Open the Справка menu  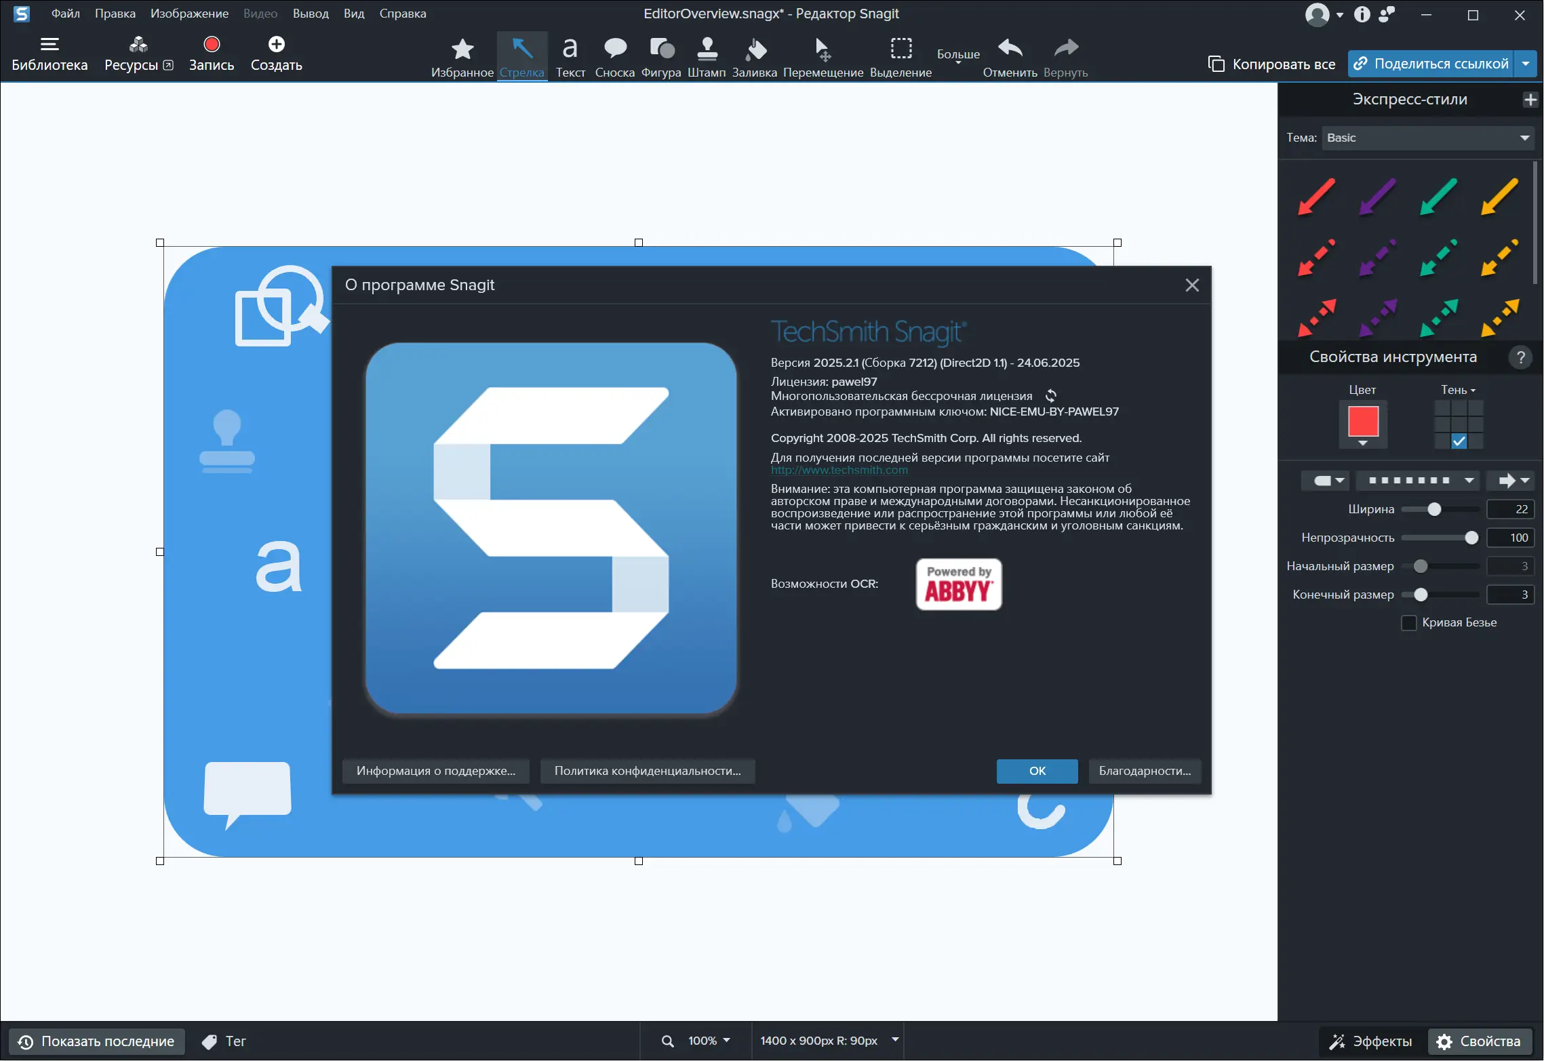(x=403, y=14)
